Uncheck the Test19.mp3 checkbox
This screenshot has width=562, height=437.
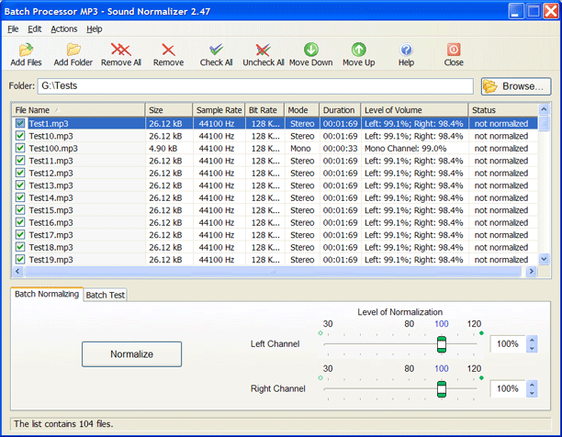pos(20,259)
